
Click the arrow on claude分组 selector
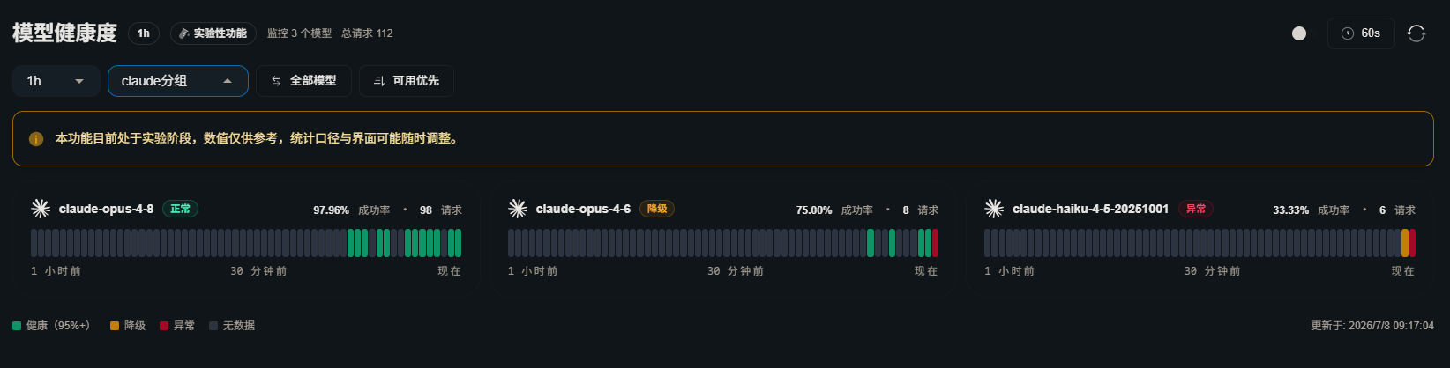coord(228,81)
